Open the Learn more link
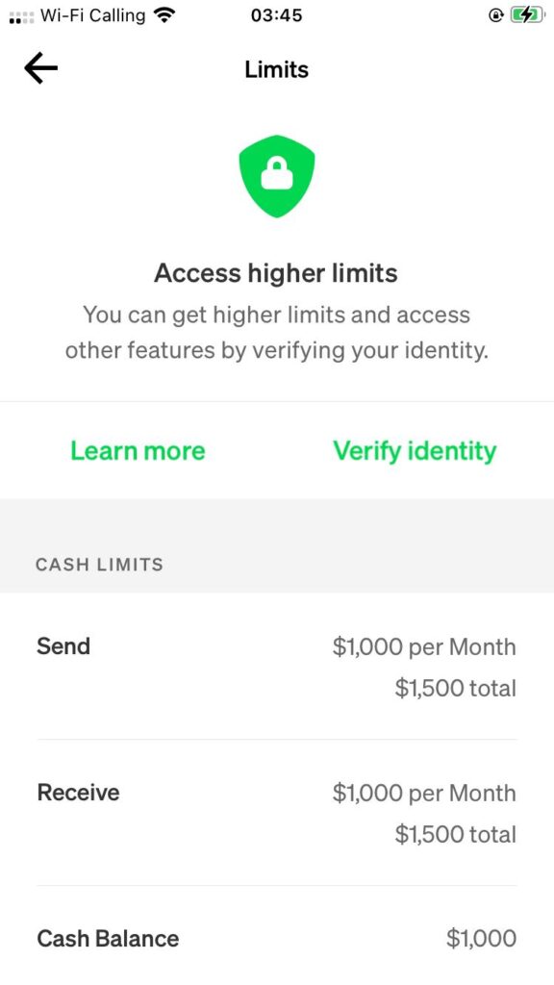Viewport: 554px width, 985px height. coord(138,450)
